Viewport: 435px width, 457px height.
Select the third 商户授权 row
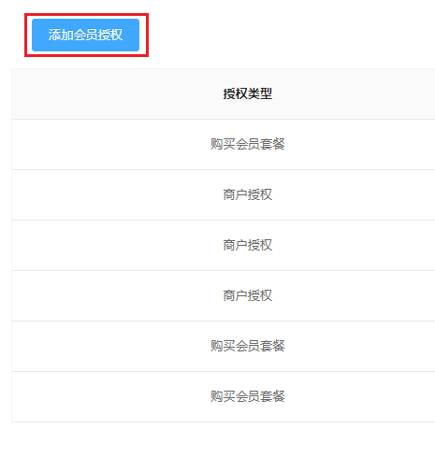(224, 296)
